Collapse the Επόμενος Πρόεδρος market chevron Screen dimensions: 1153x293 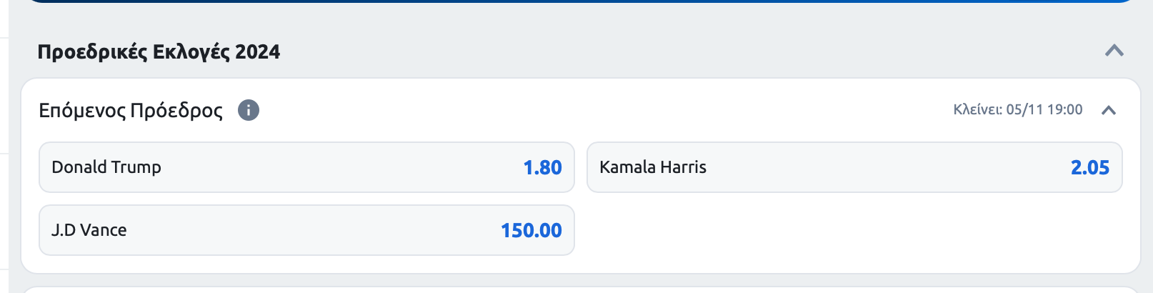pyautogui.click(x=1108, y=110)
